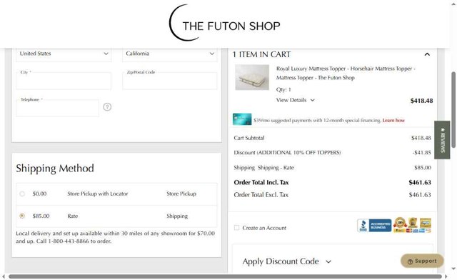This screenshot has width=457, height=280.
Task: Click the telephone help question mark icon
Action: pyautogui.click(x=107, y=106)
